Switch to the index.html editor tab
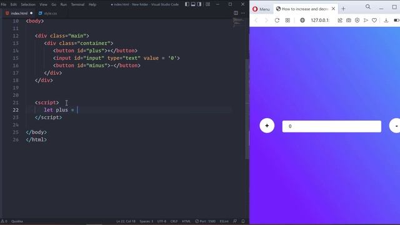The height and width of the screenshot is (225, 400). tap(19, 13)
